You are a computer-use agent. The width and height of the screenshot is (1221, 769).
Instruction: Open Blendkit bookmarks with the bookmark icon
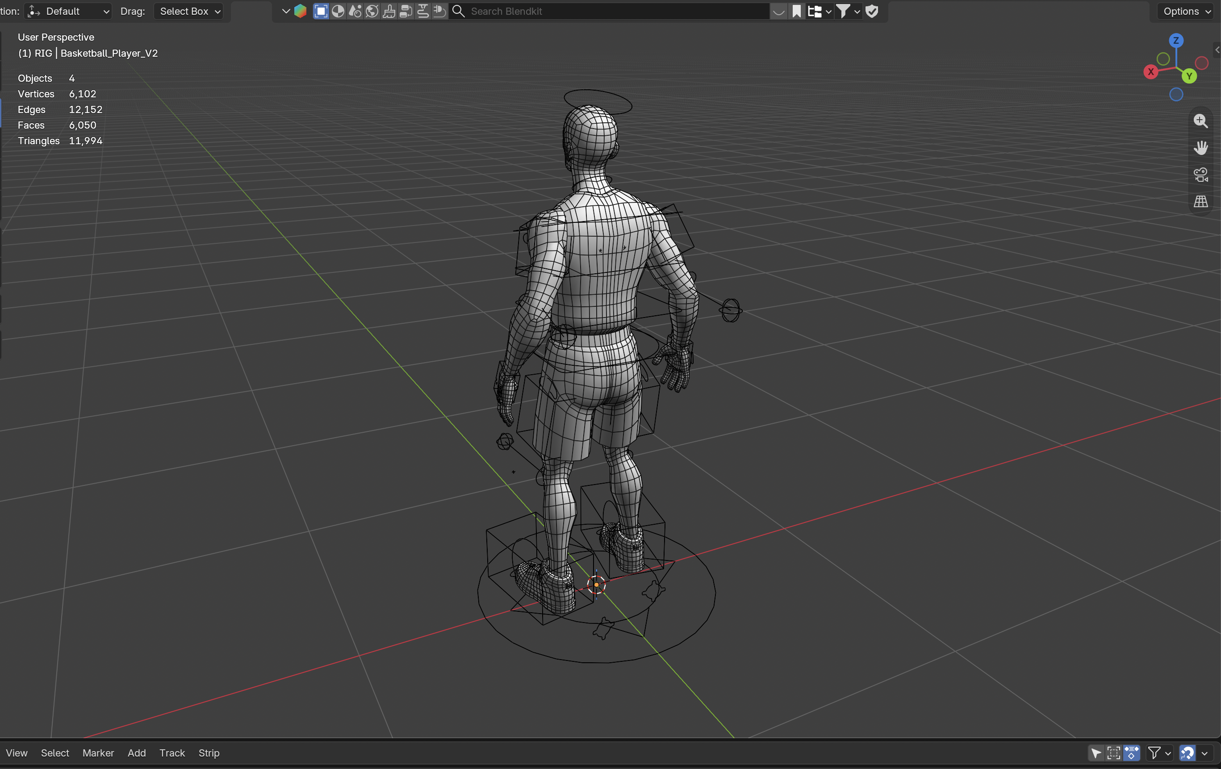[797, 11]
